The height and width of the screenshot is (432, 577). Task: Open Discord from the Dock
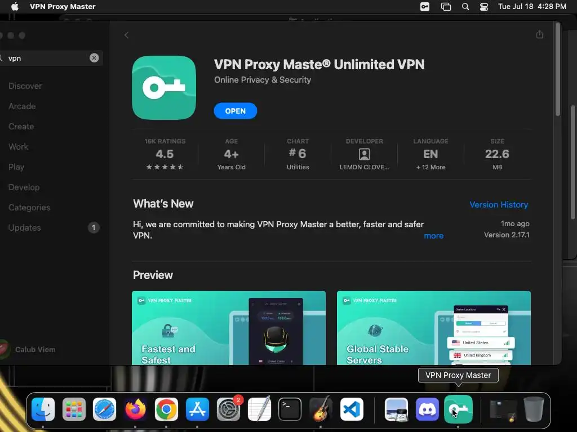tap(427, 409)
